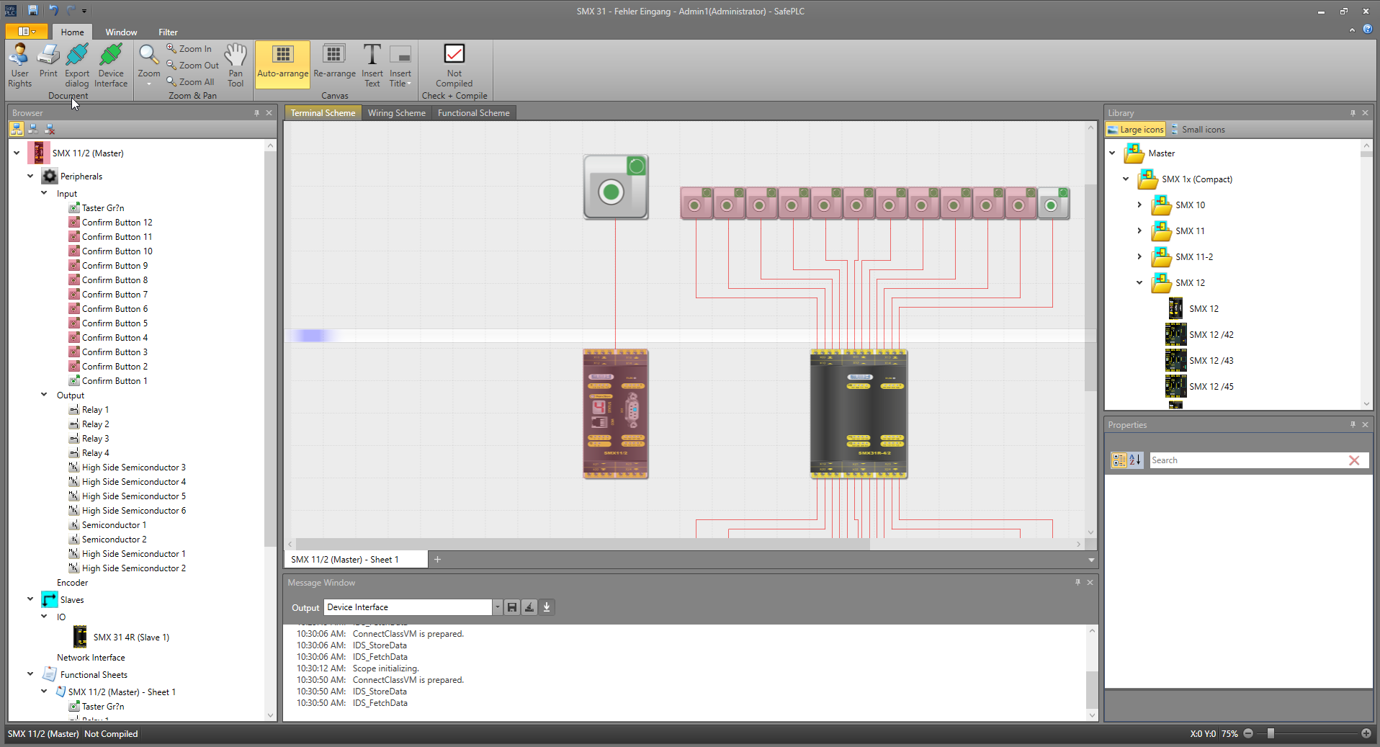The height and width of the screenshot is (747, 1380).
Task: Clear the Properties search with red X
Action: tap(1354, 460)
